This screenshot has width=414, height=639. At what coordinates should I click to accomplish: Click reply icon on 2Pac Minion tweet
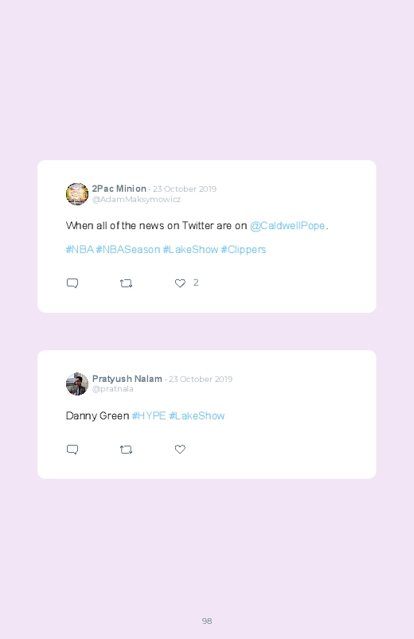[72, 283]
